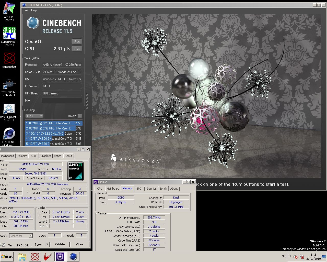
Task: Click the Info input field
Action: [x=62, y=101]
